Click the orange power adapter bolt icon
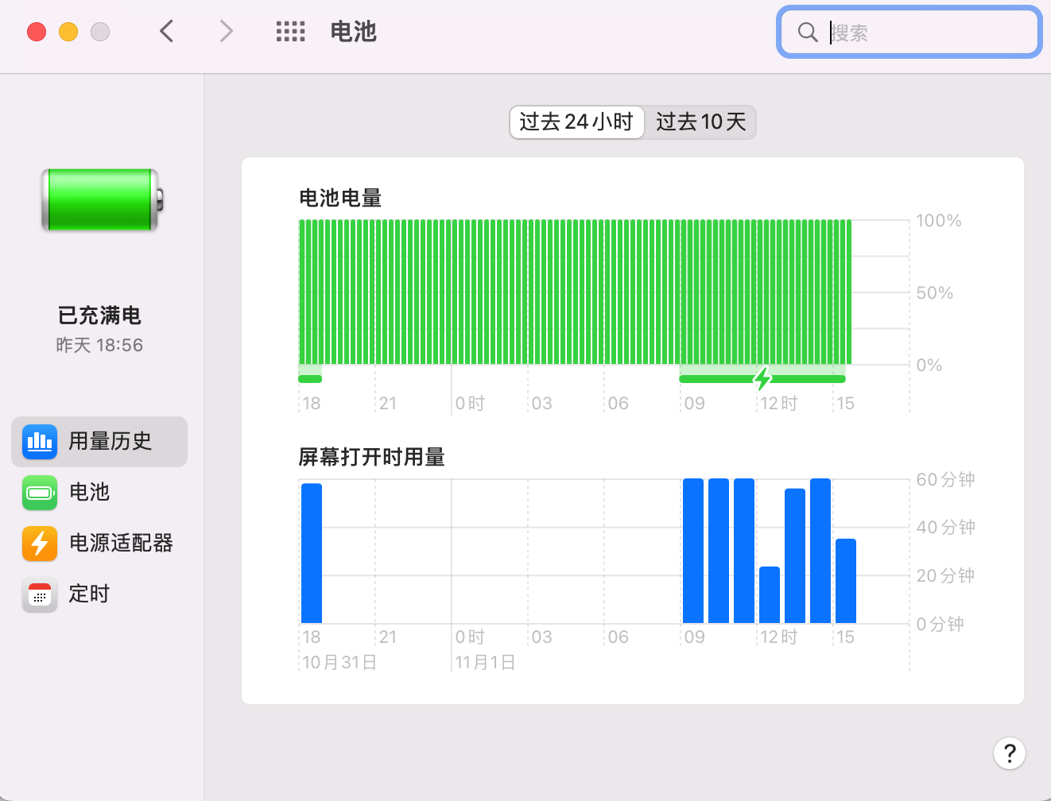1051x801 pixels. click(x=40, y=544)
